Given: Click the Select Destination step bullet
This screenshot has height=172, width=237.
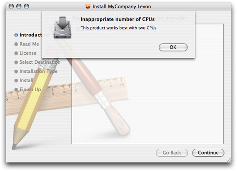Looking at the screenshot, I should pyautogui.click(x=16, y=62).
